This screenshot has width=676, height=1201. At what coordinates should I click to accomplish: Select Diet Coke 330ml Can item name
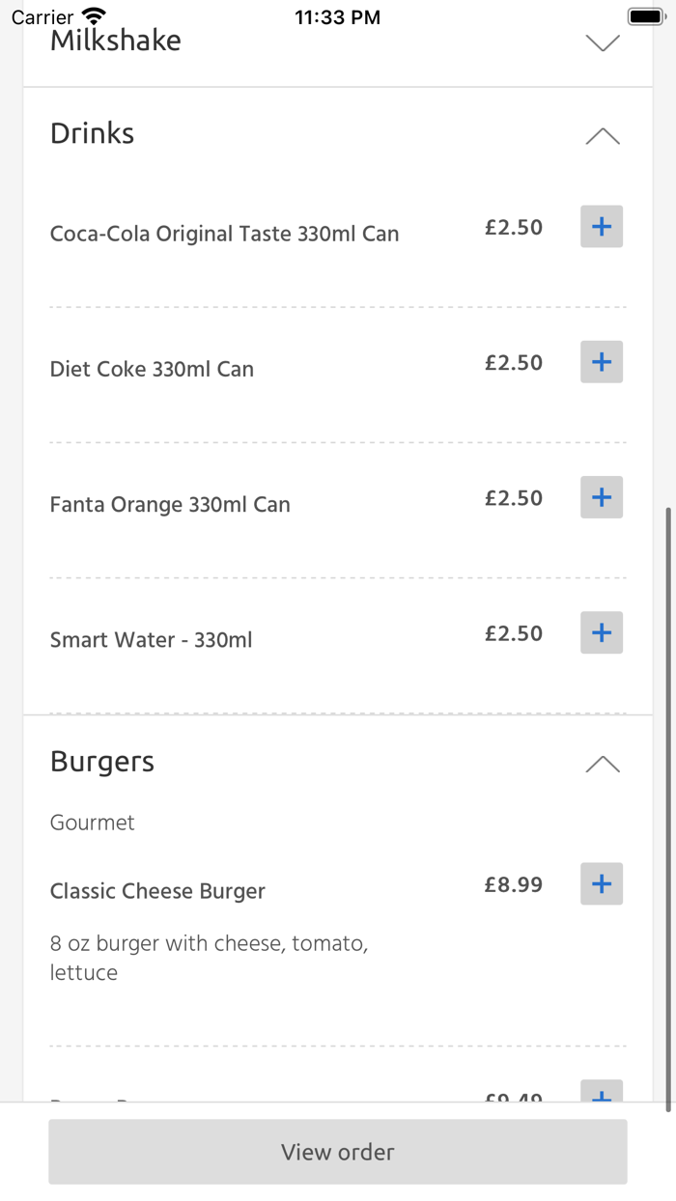click(152, 368)
